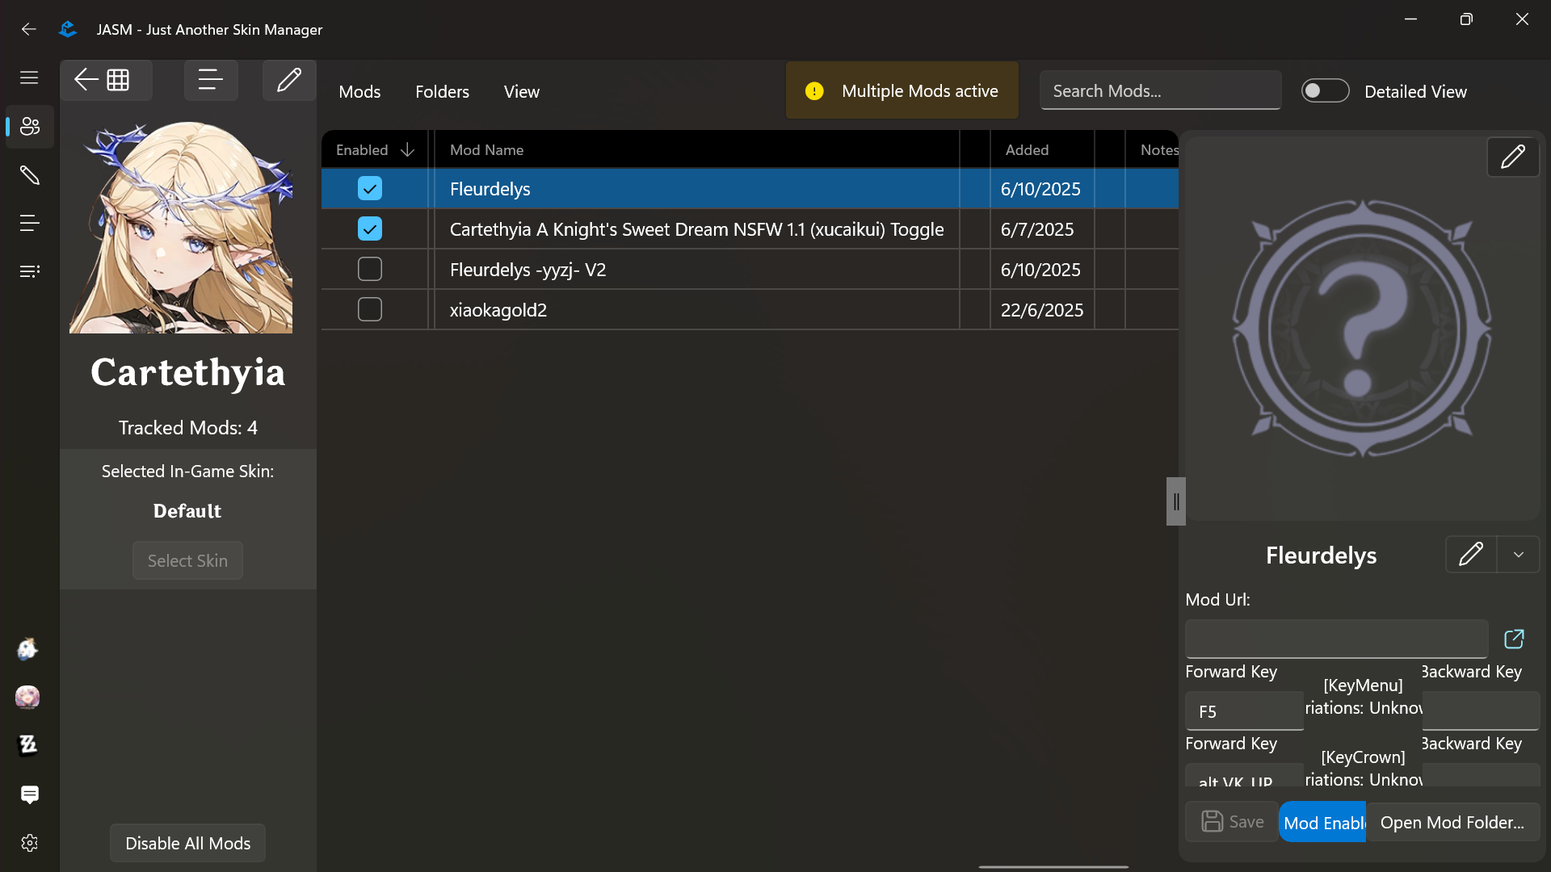Click the yellow warning icon
The width and height of the screenshot is (1551, 872).
tap(814, 91)
